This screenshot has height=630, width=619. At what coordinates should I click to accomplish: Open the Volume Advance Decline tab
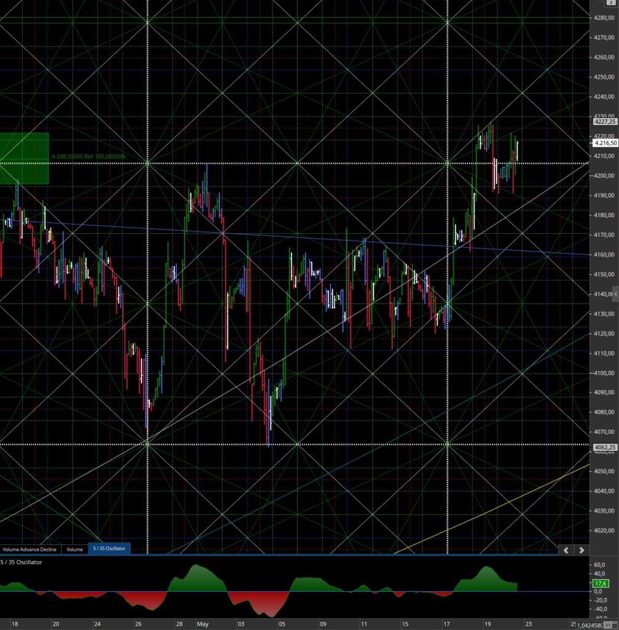tap(30, 549)
